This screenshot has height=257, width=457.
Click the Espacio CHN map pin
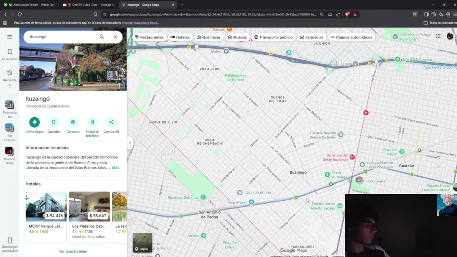click(x=355, y=64)
